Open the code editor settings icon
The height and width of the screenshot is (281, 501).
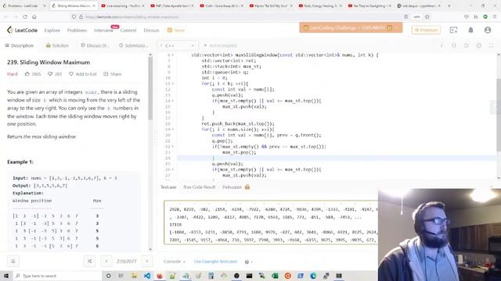[478, 45]
